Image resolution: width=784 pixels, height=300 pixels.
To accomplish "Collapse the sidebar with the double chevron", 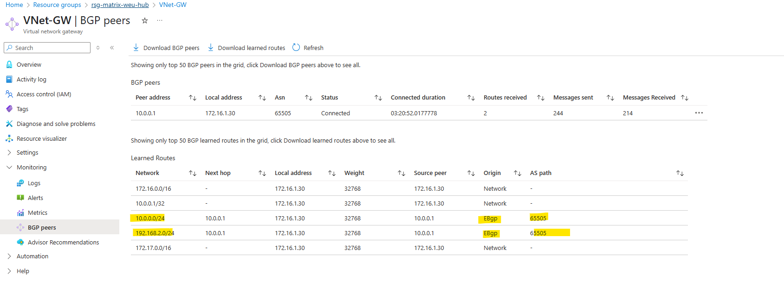I will click(112, 48).
